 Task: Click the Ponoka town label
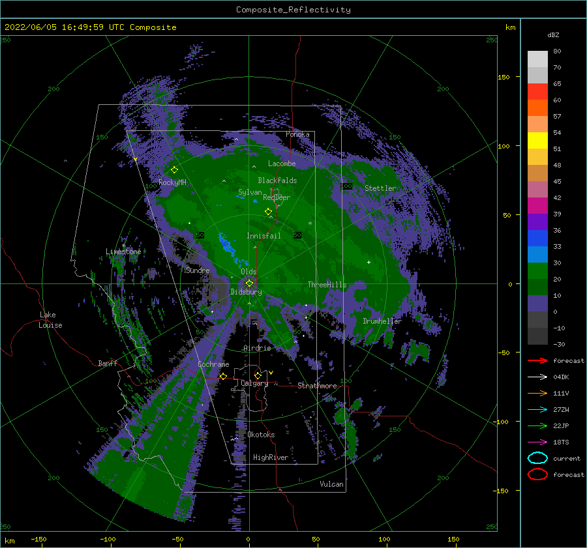(297, 134)
